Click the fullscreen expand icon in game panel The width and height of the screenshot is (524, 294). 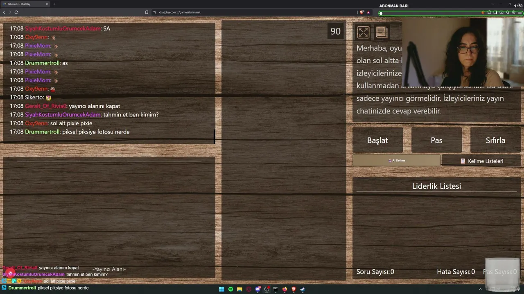point(363,32)
